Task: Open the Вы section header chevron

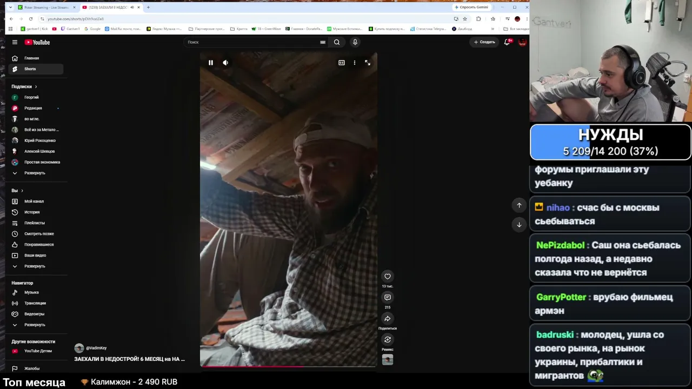Action: [22, 190]
